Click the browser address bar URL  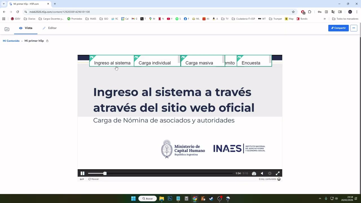pos(60,12)
